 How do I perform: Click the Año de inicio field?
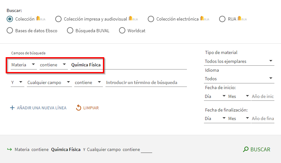(263, 96)
